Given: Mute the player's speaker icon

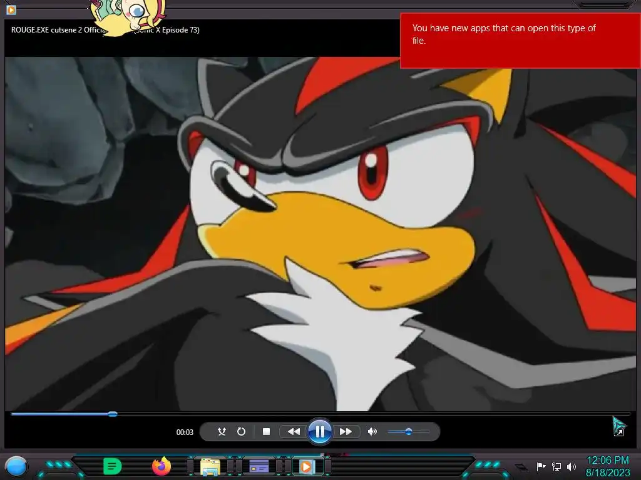Looking at the screenshot, I should click(x=372, y=431).
